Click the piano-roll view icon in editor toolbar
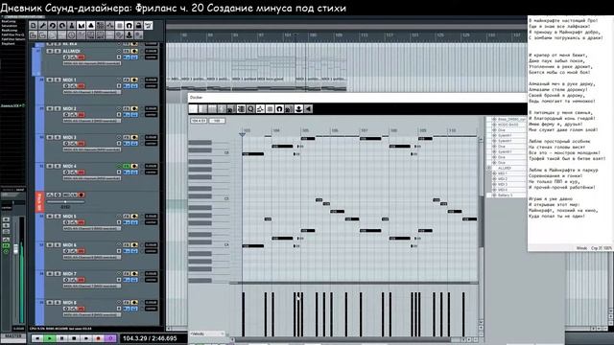614x345 pixels. 241,108
